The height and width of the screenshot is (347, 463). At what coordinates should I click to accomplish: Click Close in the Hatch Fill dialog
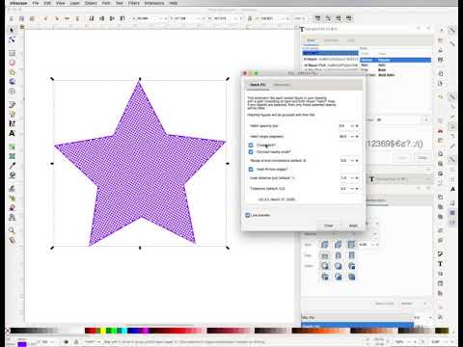(x=328, y=226)
